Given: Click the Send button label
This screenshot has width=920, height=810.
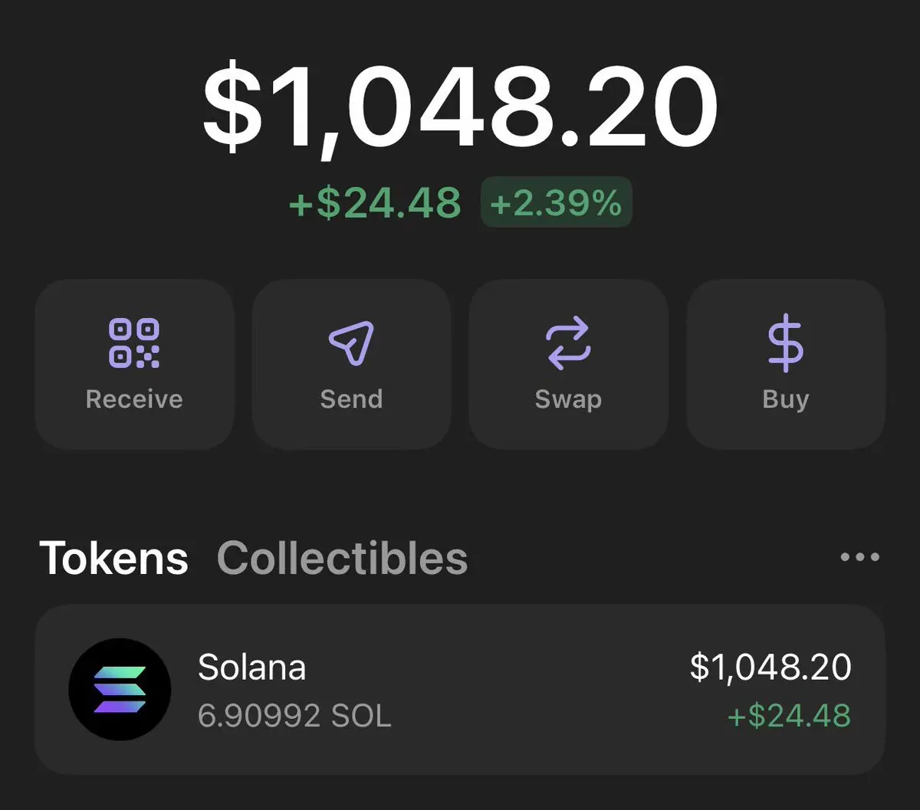Looking at the screenshot, I should 351,399.
